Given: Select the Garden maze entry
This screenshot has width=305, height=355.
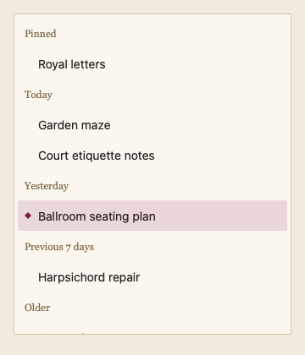Looking at the screenshot, I should 152,125.
